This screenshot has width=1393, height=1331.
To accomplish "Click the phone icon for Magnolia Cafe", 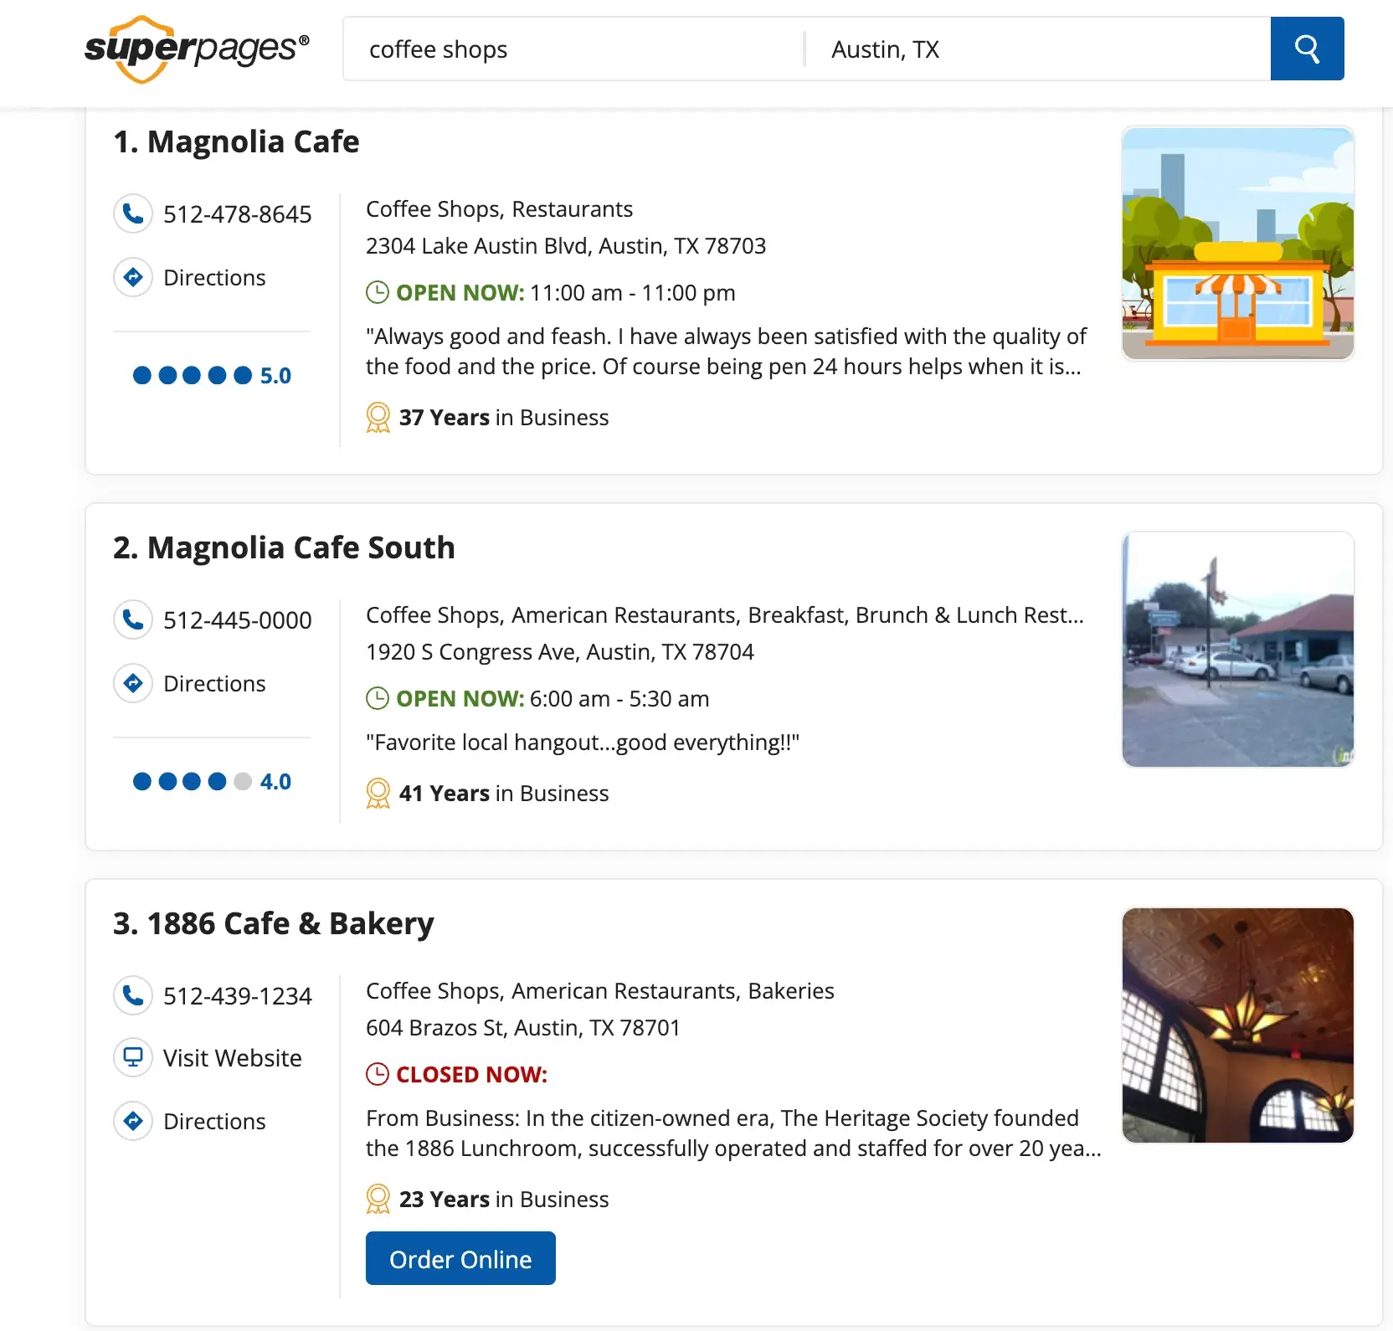I will coord(133,213).
